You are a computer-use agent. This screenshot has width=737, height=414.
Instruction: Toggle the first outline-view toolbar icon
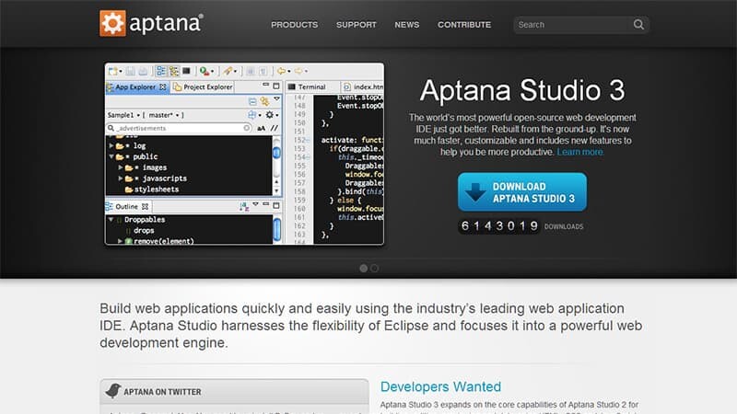pyautogui.click(x=161, y=71)
